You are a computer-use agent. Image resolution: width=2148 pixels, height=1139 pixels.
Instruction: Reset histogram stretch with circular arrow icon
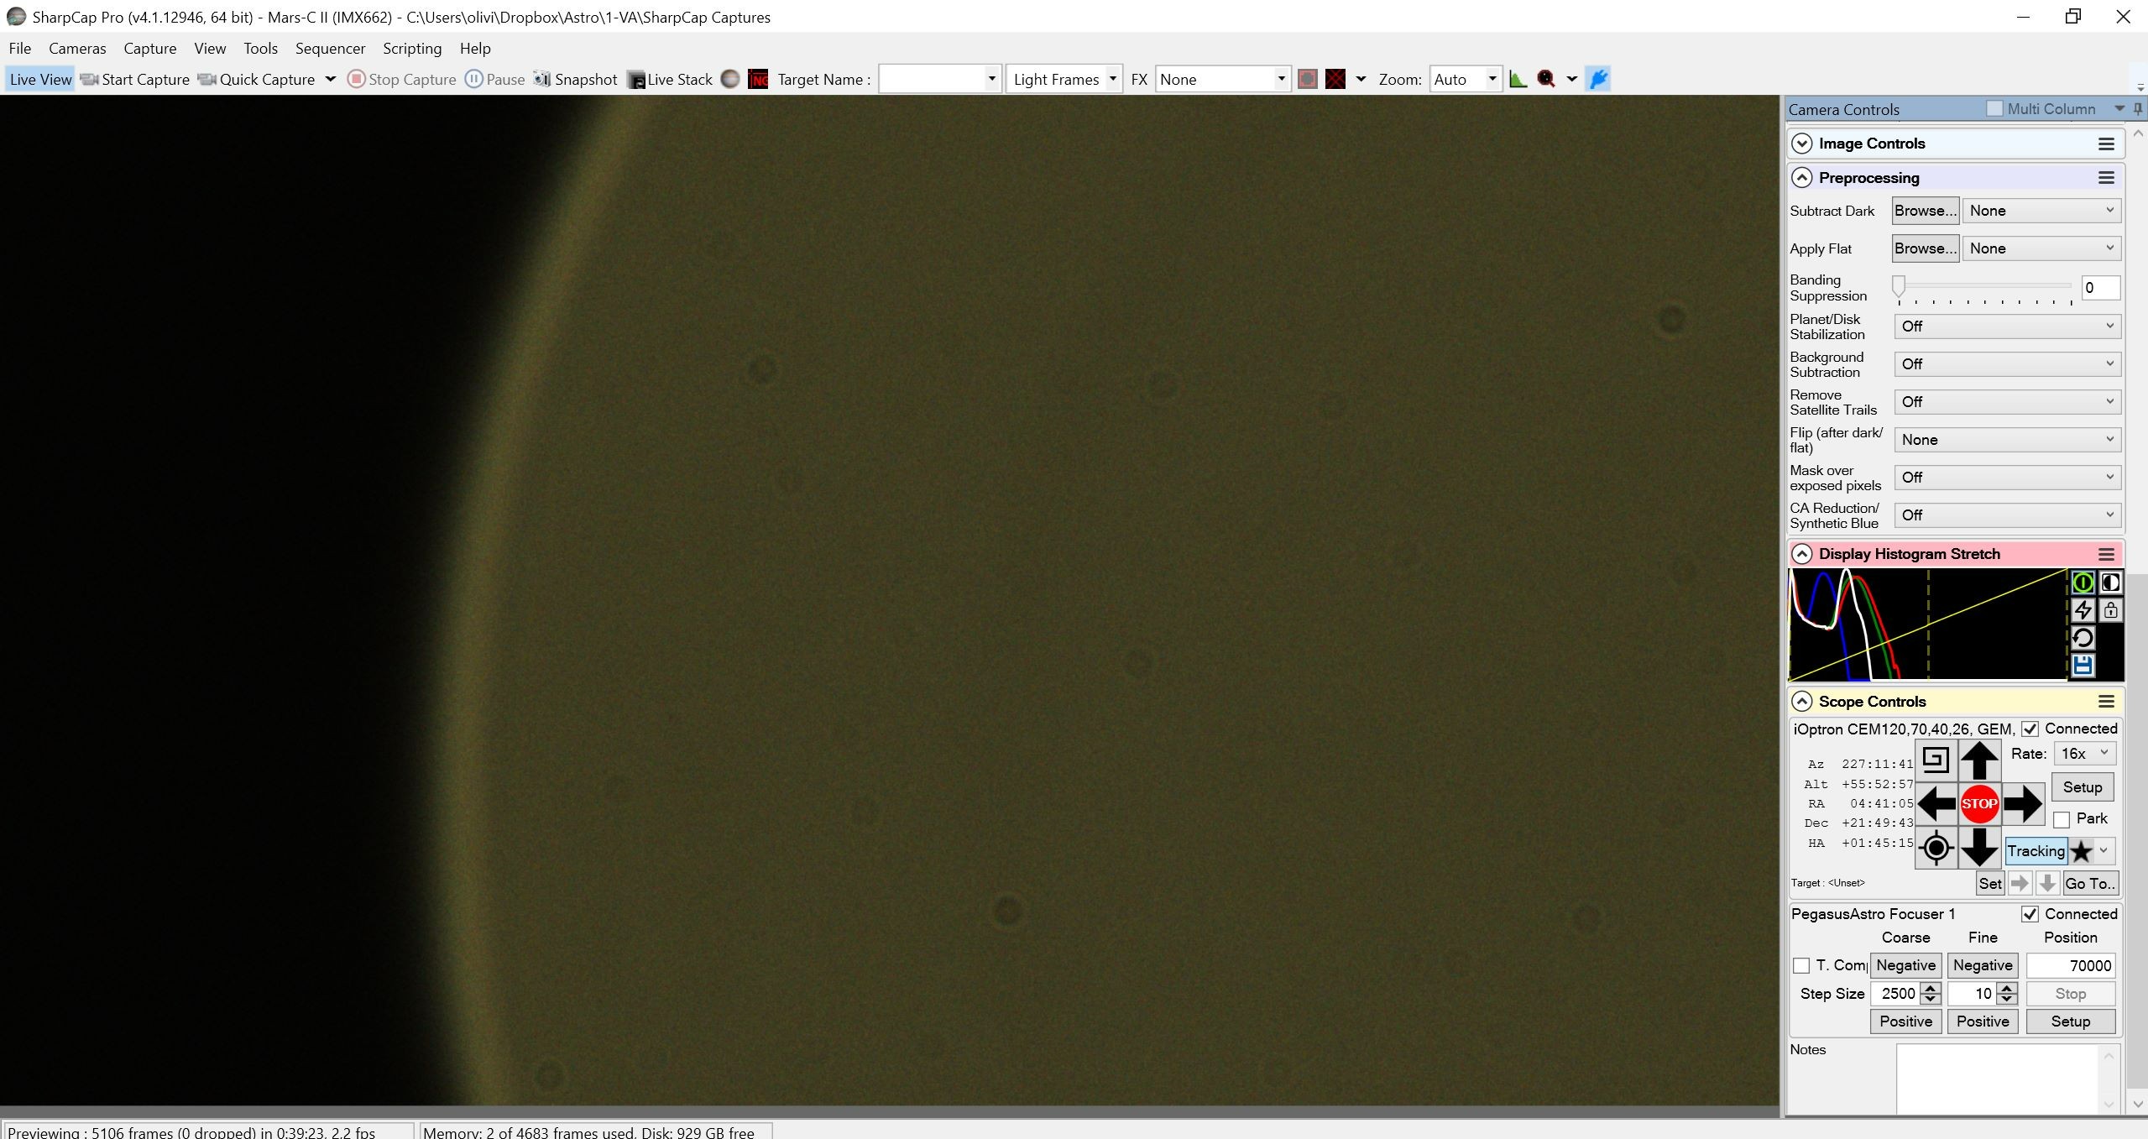tap(2083, 638)
